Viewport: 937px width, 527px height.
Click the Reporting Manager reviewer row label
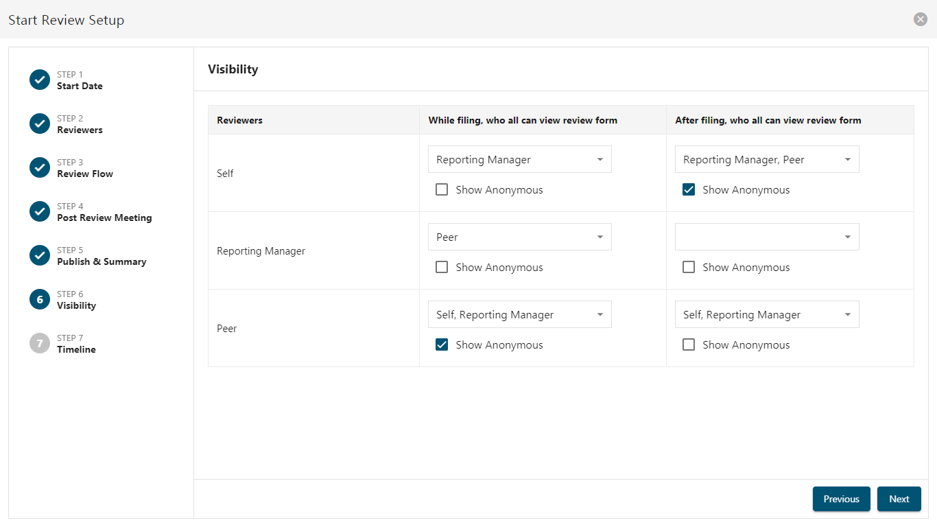(x=261, y=251)
